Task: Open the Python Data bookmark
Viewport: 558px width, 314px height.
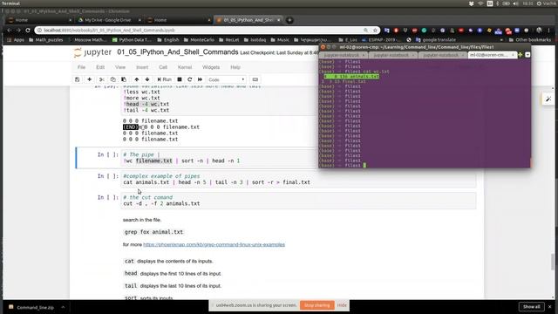Action: tap(132, 40)
